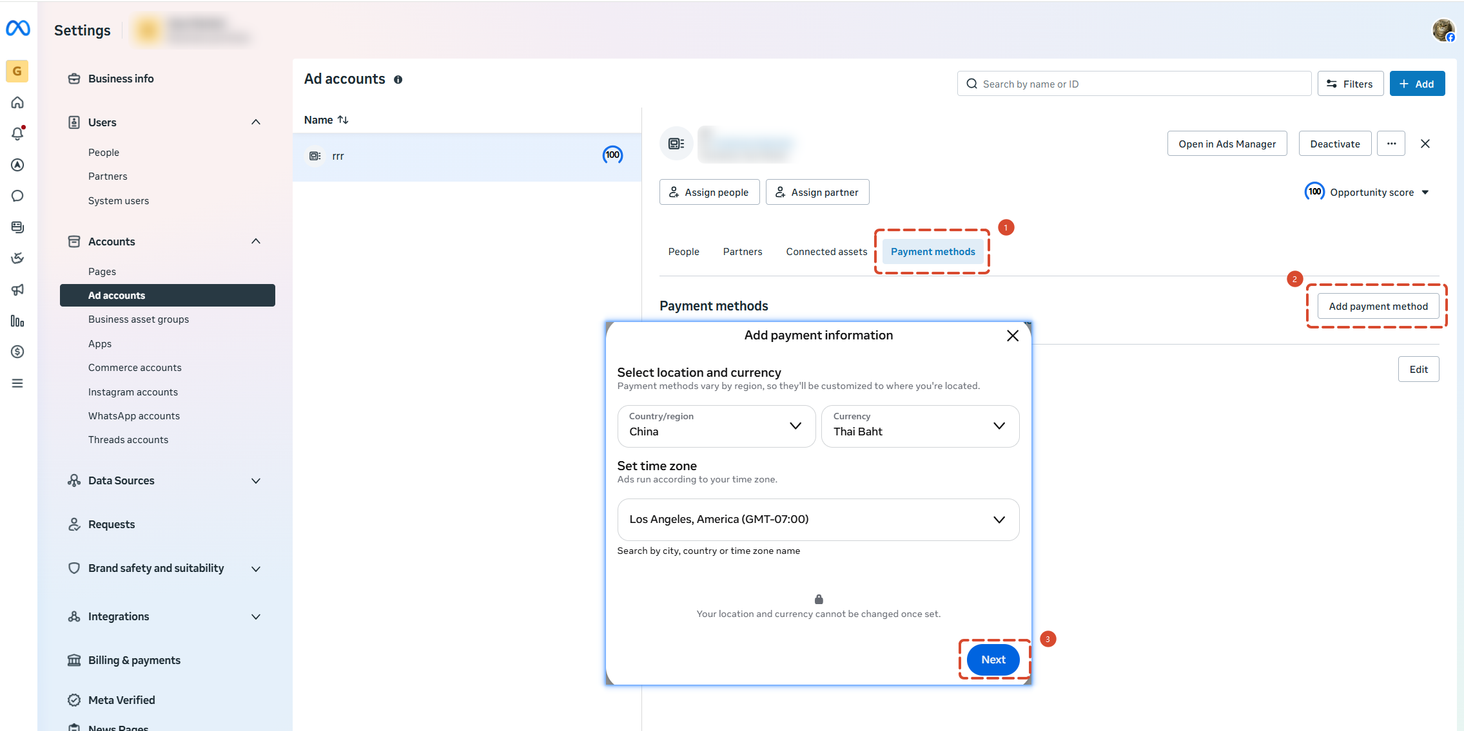The width and height of the screenshot is (1464, 731).
Task: Click the user profile avatar
Action: pos(1443,30)
